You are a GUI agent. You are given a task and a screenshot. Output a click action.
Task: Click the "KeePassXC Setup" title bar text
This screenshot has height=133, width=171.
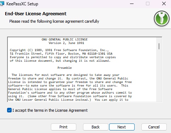coord(22,4)
